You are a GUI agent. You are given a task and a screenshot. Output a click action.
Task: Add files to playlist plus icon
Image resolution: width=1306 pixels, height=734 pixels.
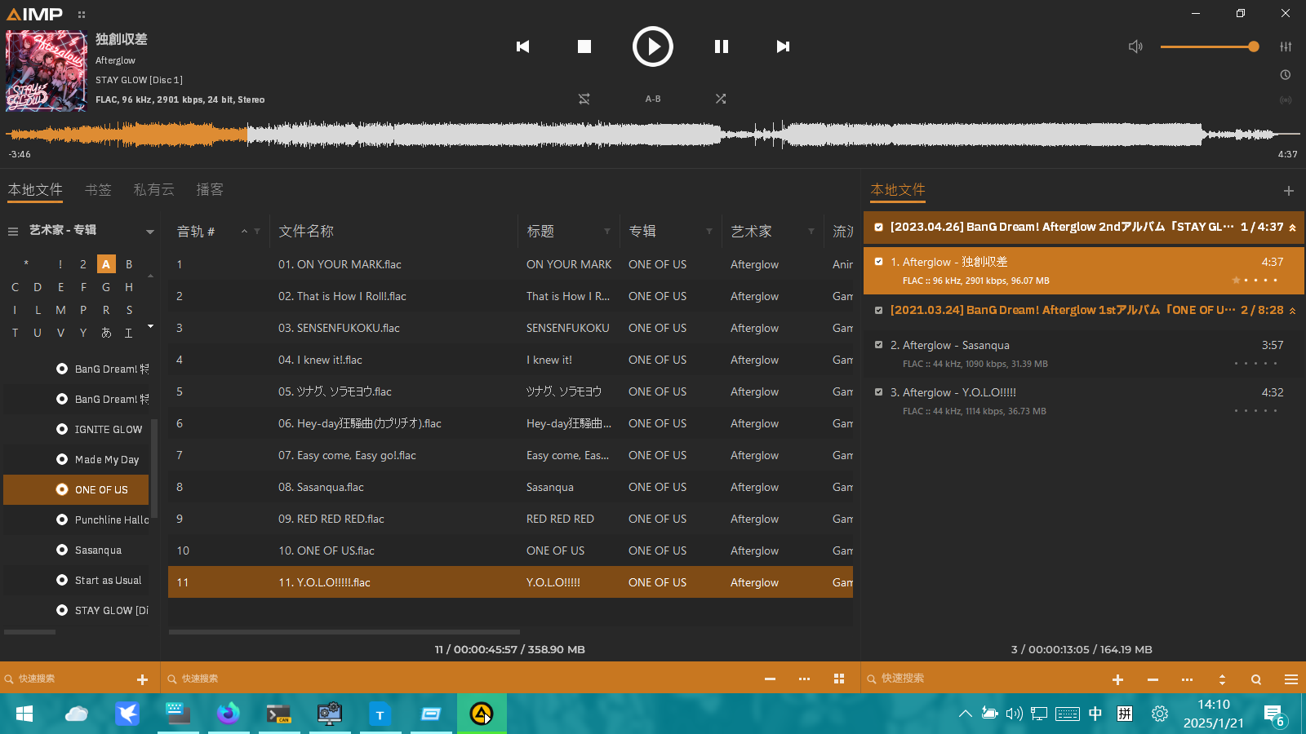pyautogui.click(x=1118, y=679)
